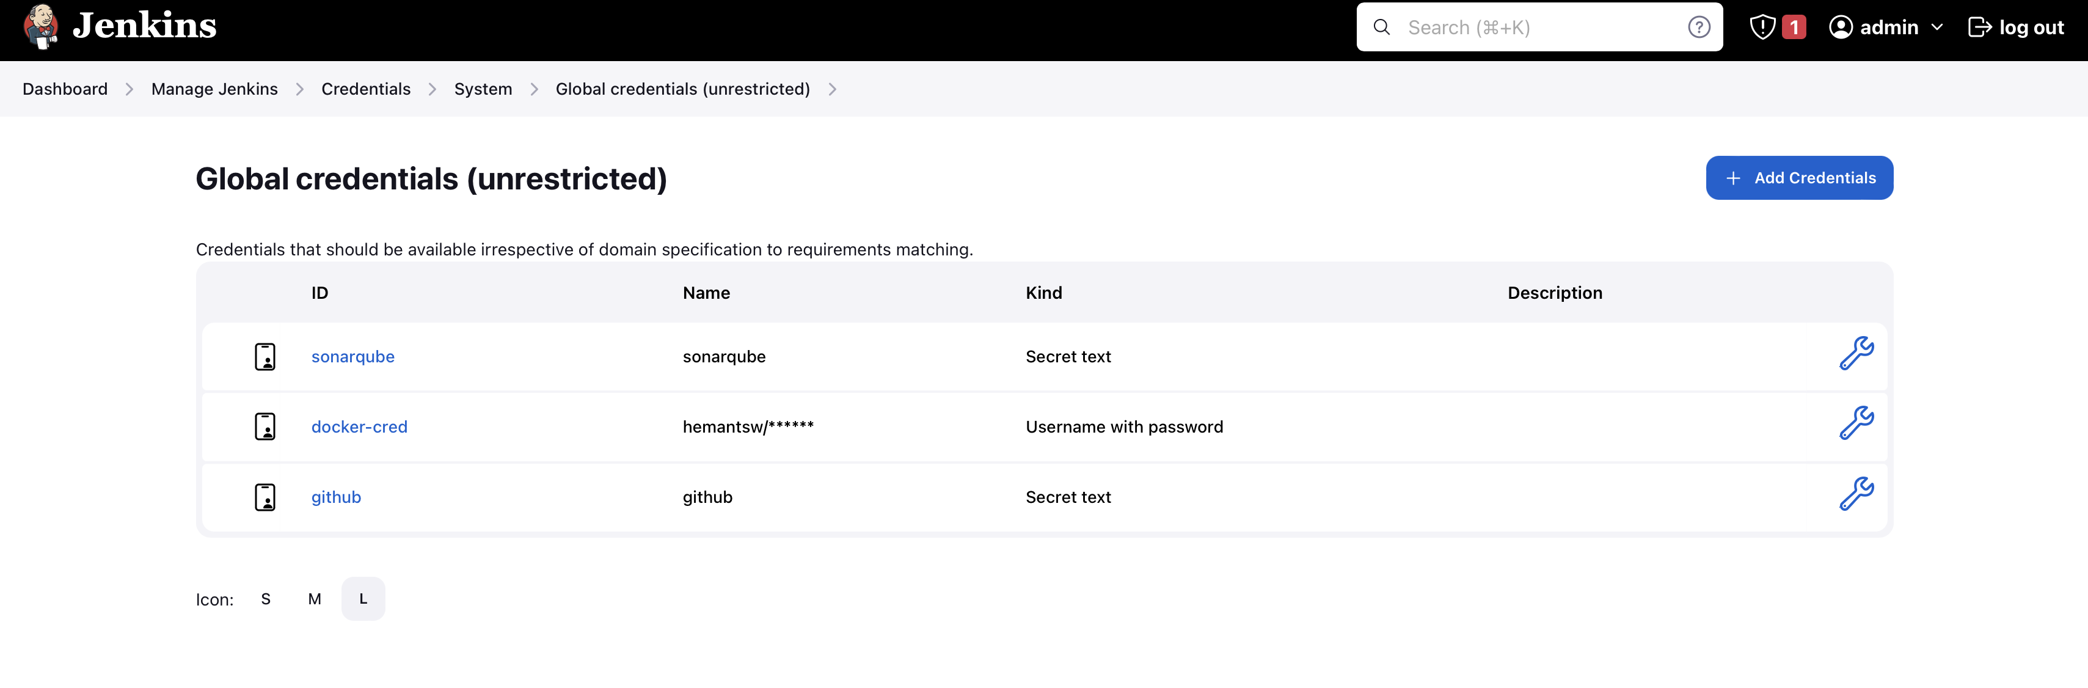Go to Manage Jenkins breadcrumb

tap(214, 89)
